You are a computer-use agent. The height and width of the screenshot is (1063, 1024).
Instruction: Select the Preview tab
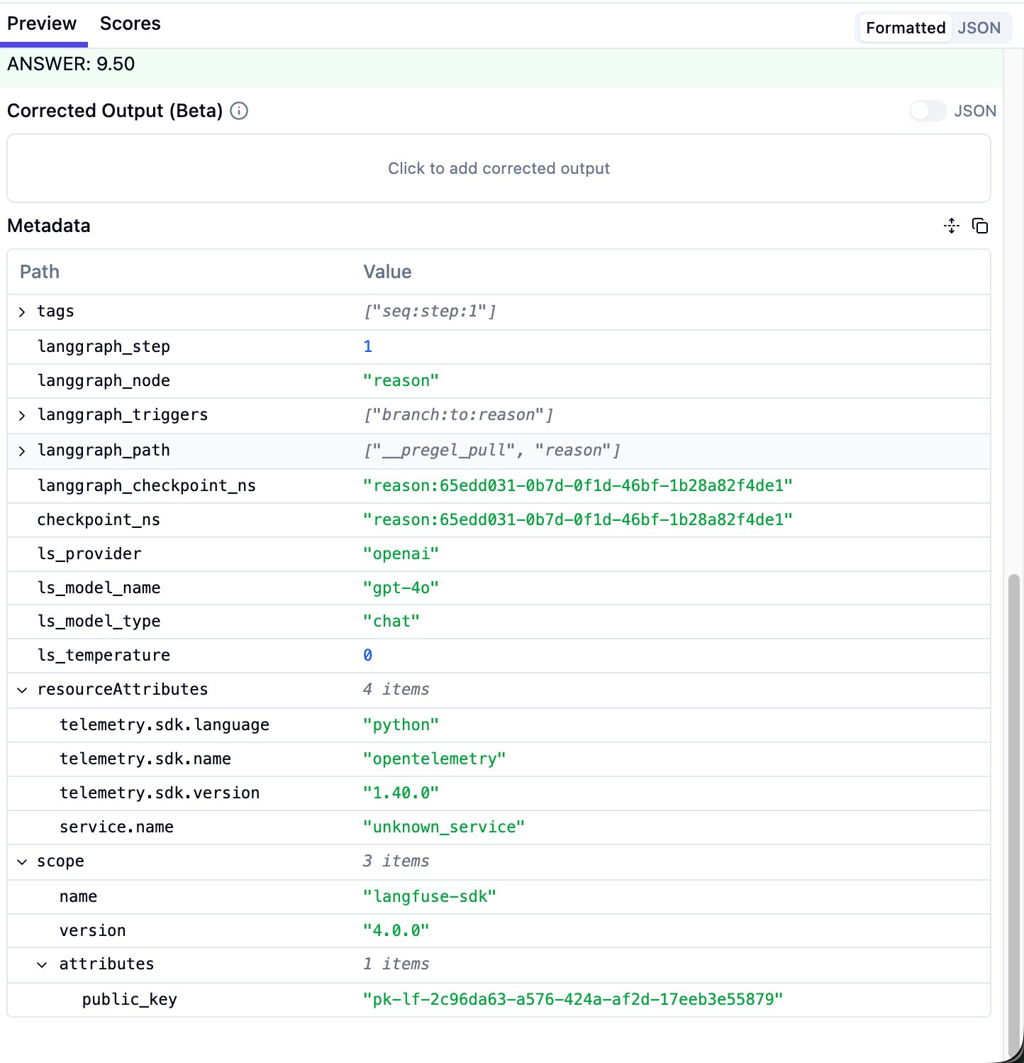[41, 23]
